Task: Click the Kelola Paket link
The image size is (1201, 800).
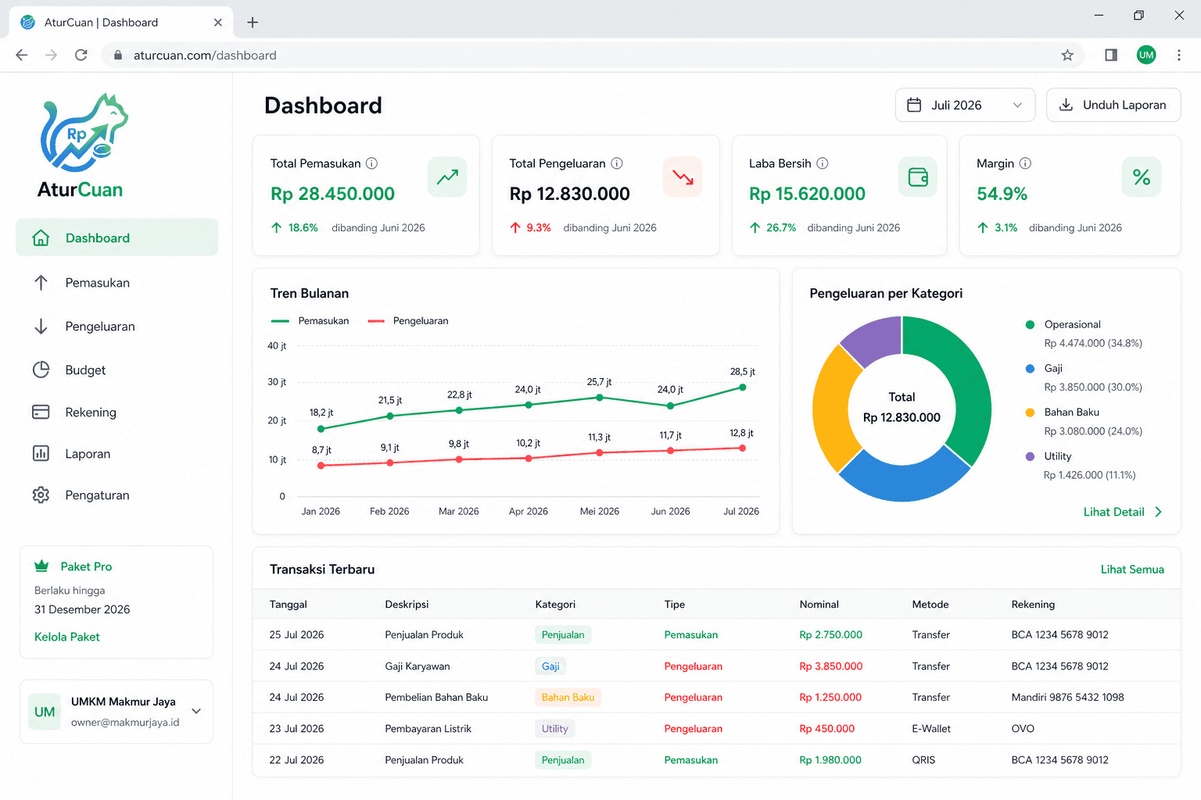Action: coord(67,637)
